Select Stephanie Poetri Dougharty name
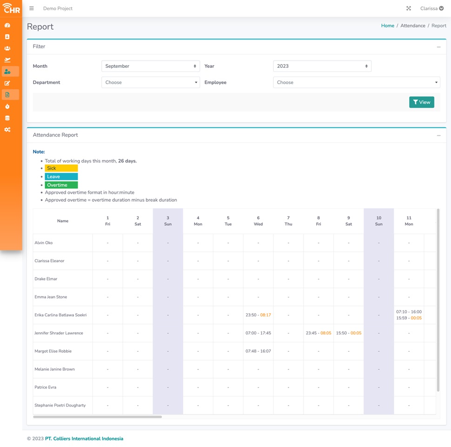451x447 pixels. (60, 405)
